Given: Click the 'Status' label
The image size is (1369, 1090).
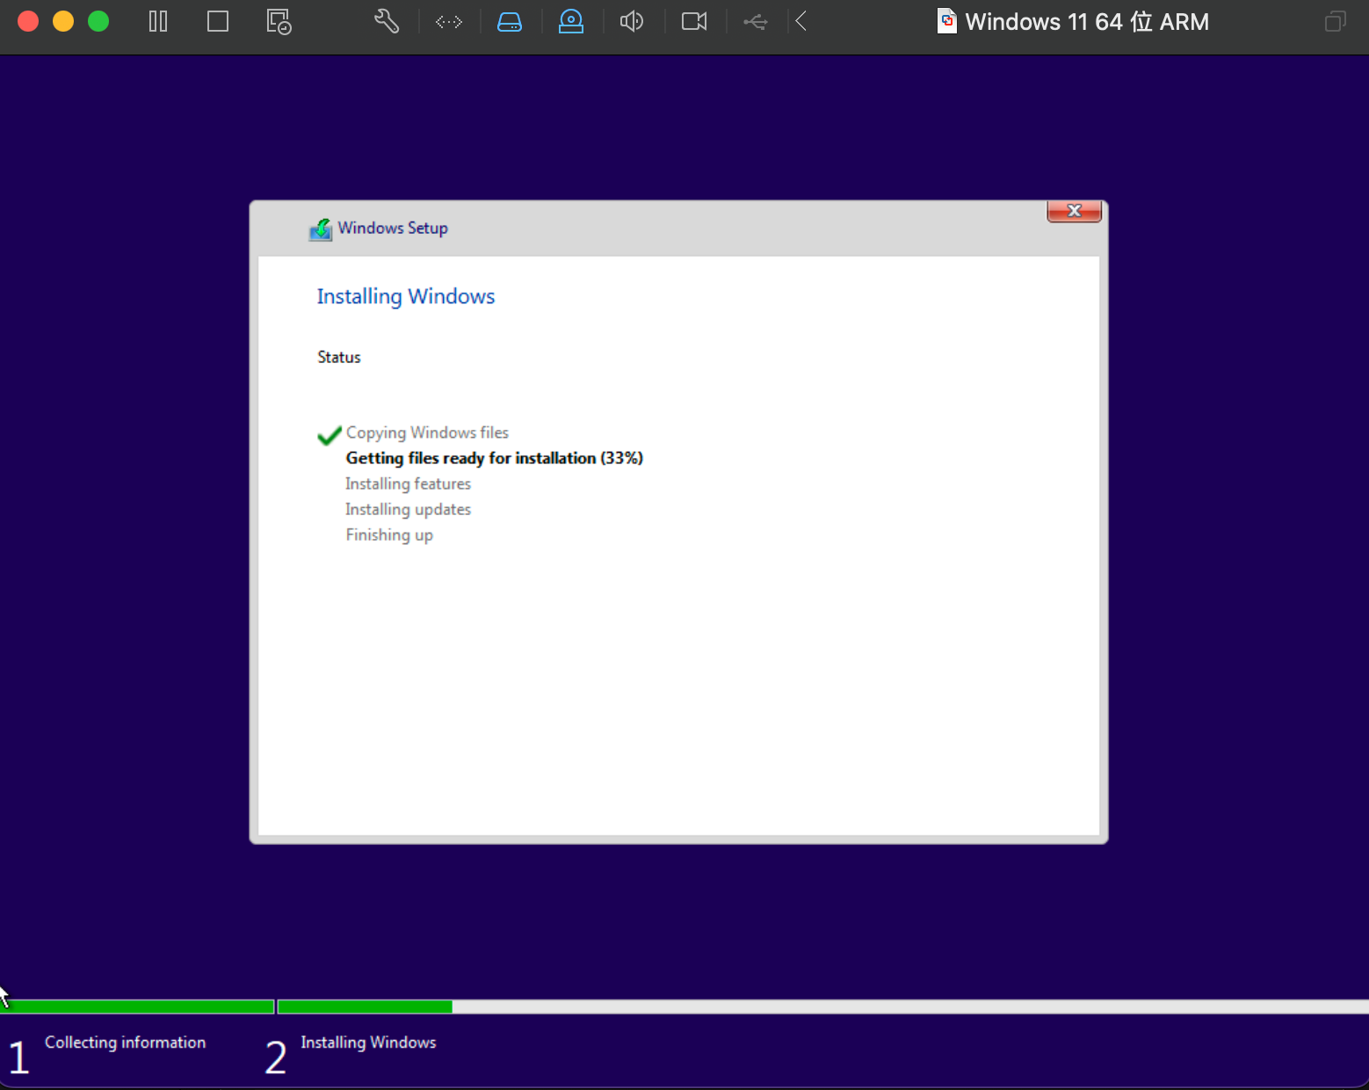Looking at the screenshot, I should click(x=339, y=357).
